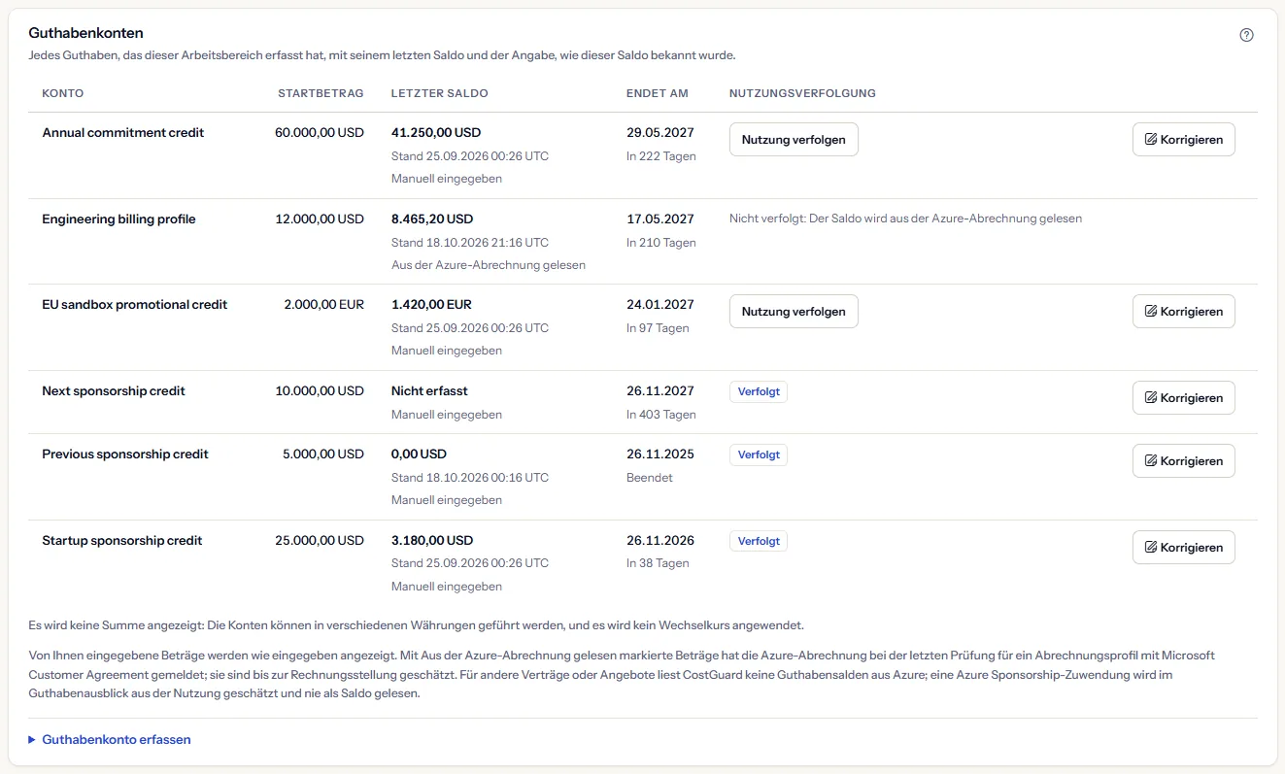Click Nutzung verfolgen for Annual commitment credit
Viewport: 1285px width, 774px height.
point(794,139)
